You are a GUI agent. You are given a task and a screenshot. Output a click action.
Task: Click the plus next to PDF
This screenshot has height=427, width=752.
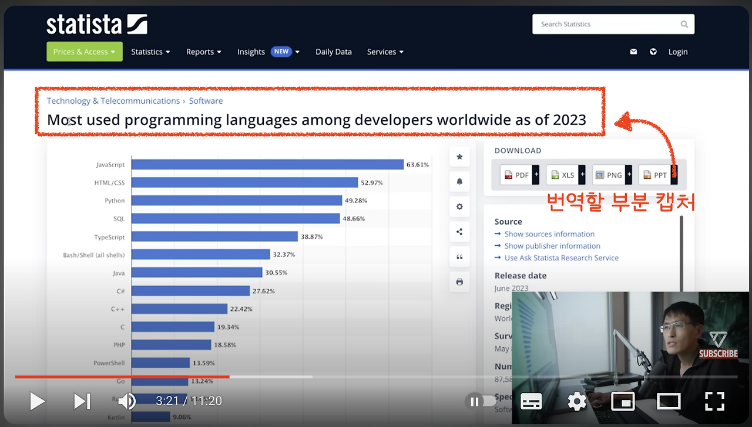point(536,175)
